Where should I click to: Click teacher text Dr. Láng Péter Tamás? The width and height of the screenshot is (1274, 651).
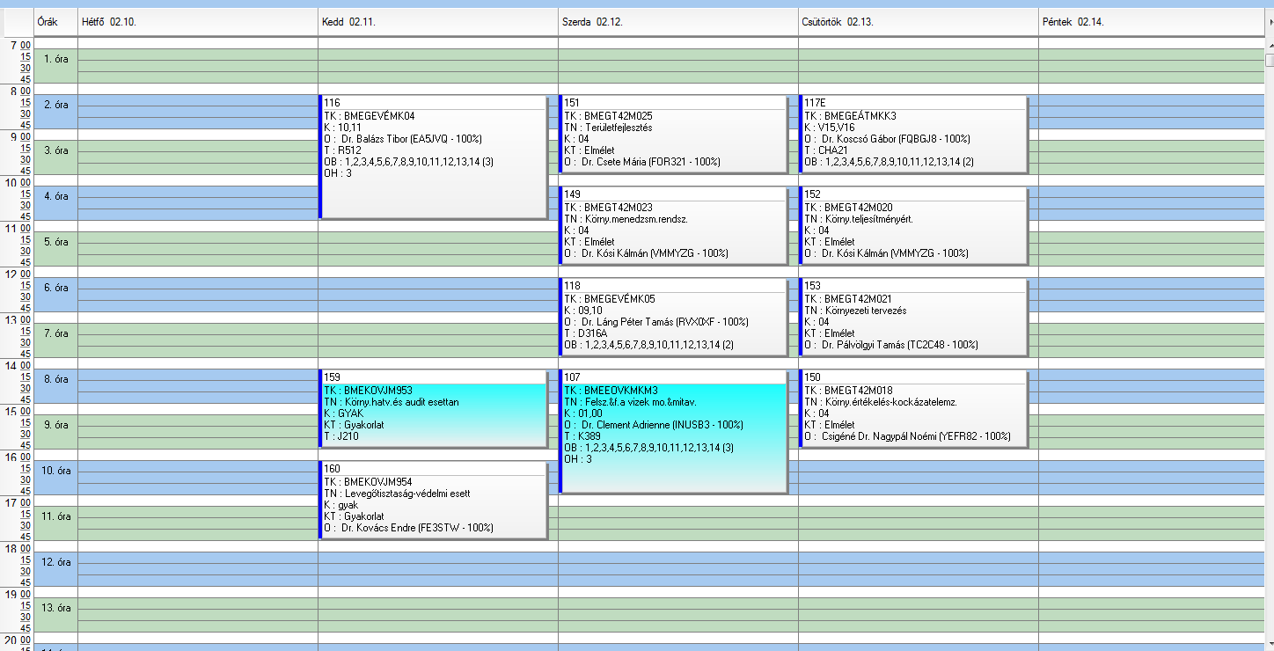point(626,322)
